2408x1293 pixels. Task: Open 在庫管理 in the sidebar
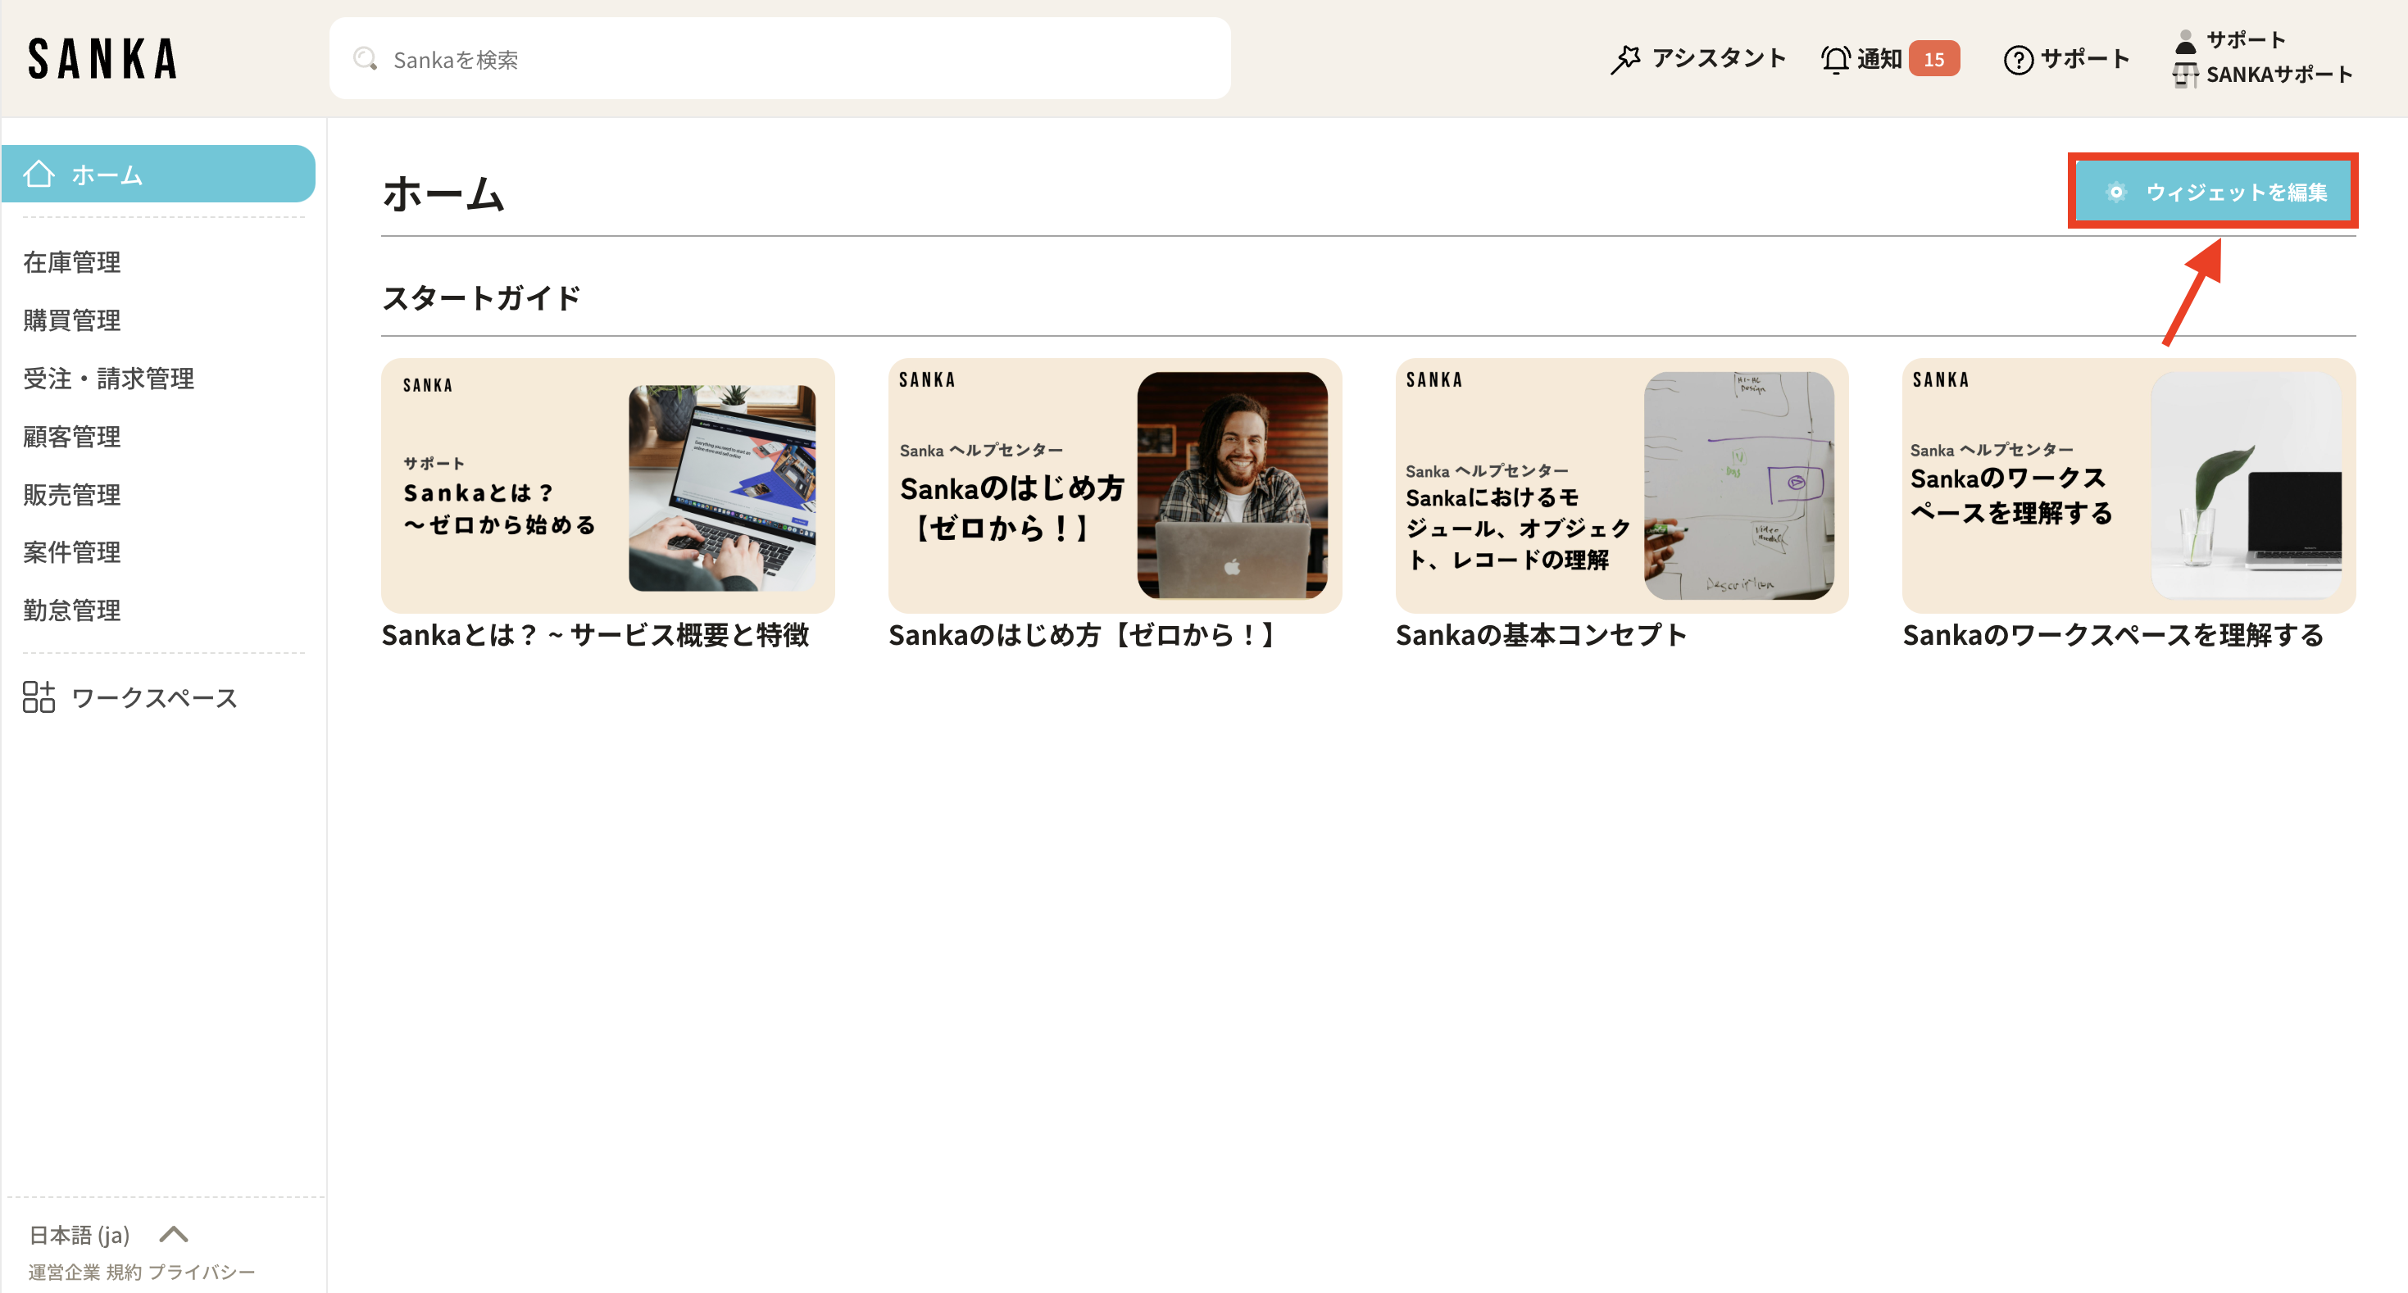pyautogui.click(x=72, y=262)
